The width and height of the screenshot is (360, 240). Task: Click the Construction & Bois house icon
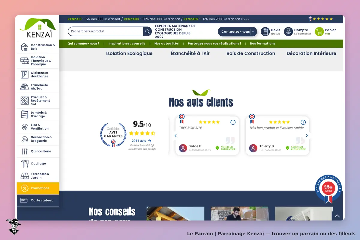tap(25, 47)
